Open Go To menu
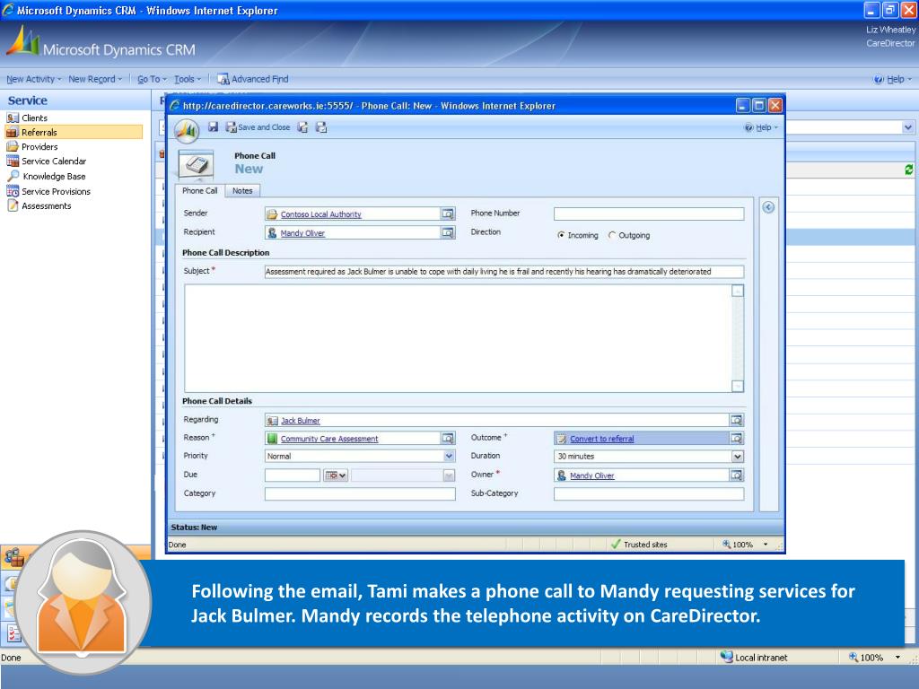 152,79
